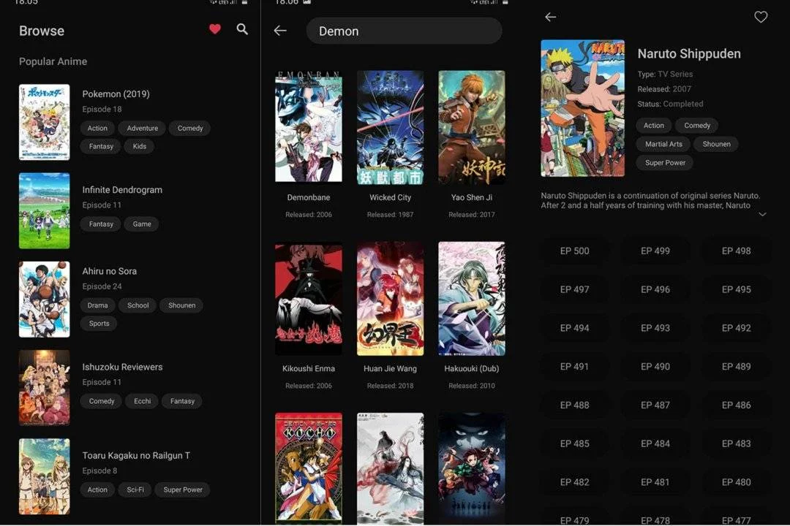Select the Infinite Dendrogram title
790x526 pixels.
point(122,190)
